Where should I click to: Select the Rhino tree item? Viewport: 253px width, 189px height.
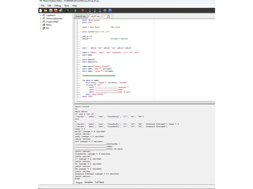(49, 25)
